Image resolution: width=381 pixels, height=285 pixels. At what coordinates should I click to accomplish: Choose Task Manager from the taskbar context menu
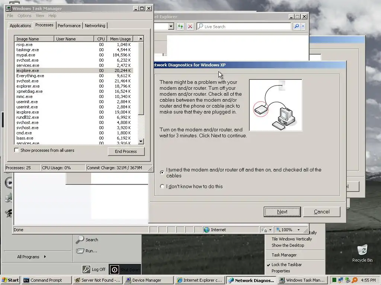[284, 255]
